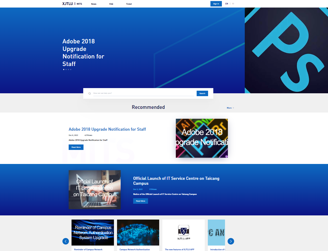This screenshot has height=251, width=328.
Task: Click the Sign In button
Action: click(x=216, y=4)
